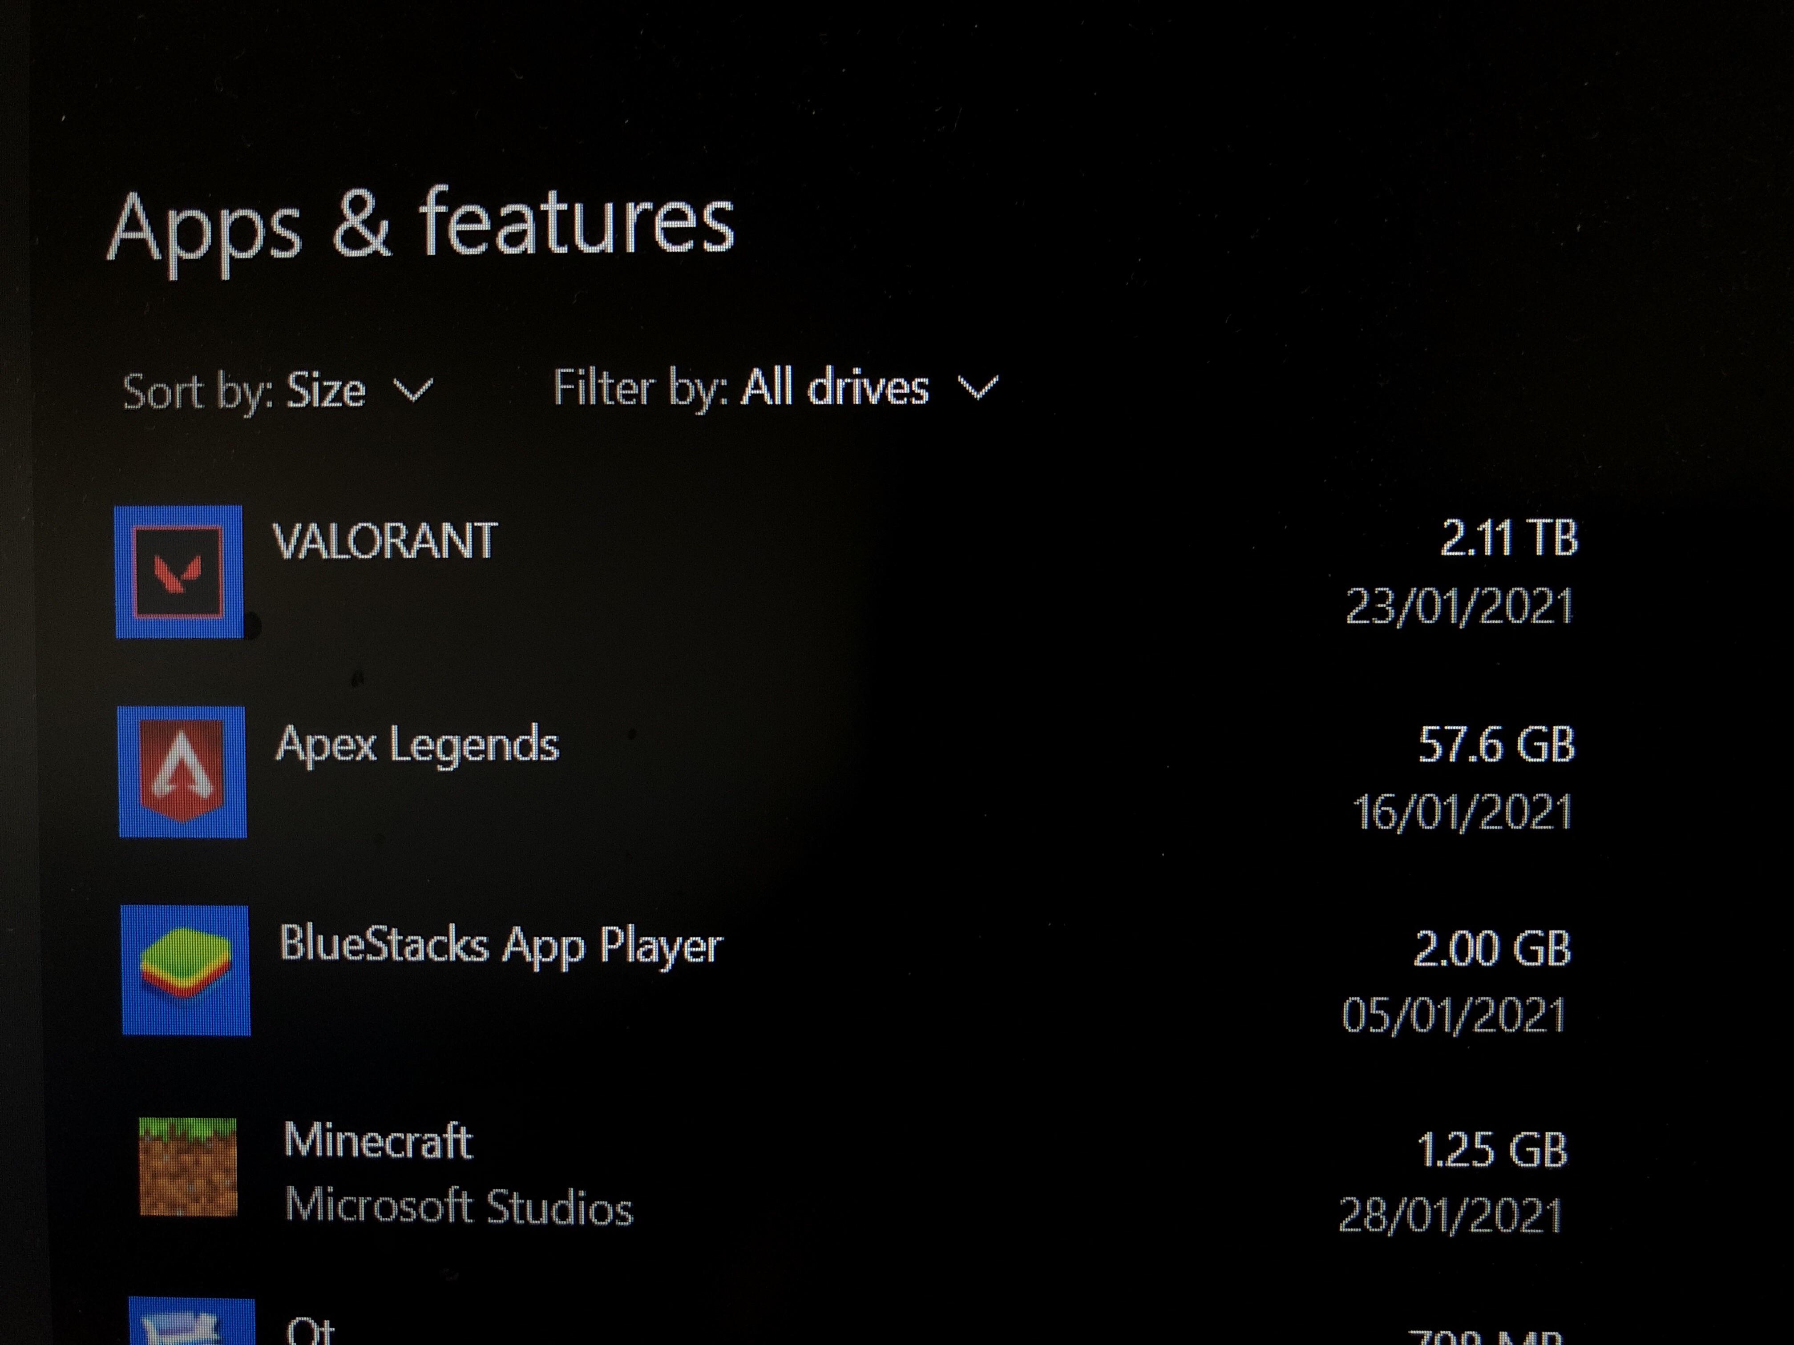
Task: Select the Minecraft entry name
Action: [378, 1141]
